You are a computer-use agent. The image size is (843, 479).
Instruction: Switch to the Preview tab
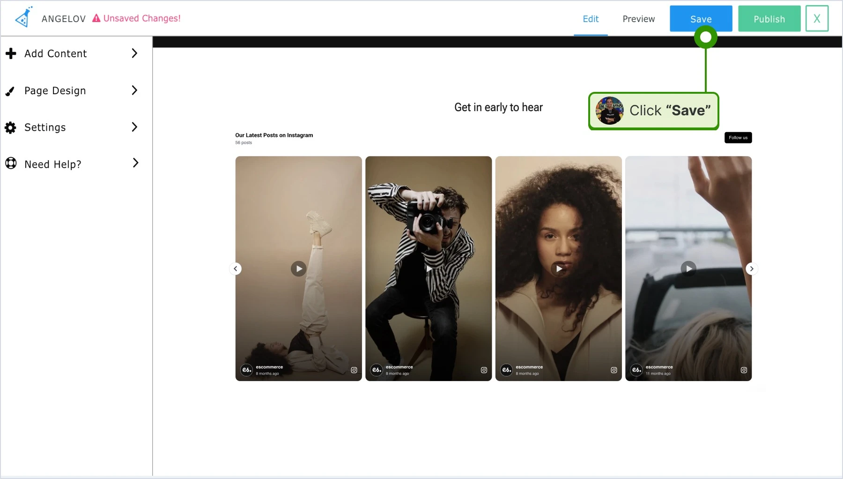coord(639,19)
